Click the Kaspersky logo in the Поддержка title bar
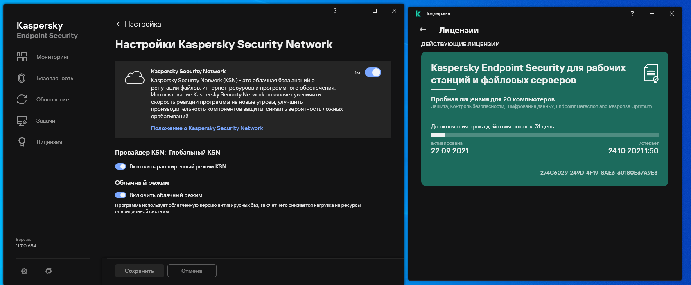The height and width of the screenshot is (285, 691). (x=418, y=13)
